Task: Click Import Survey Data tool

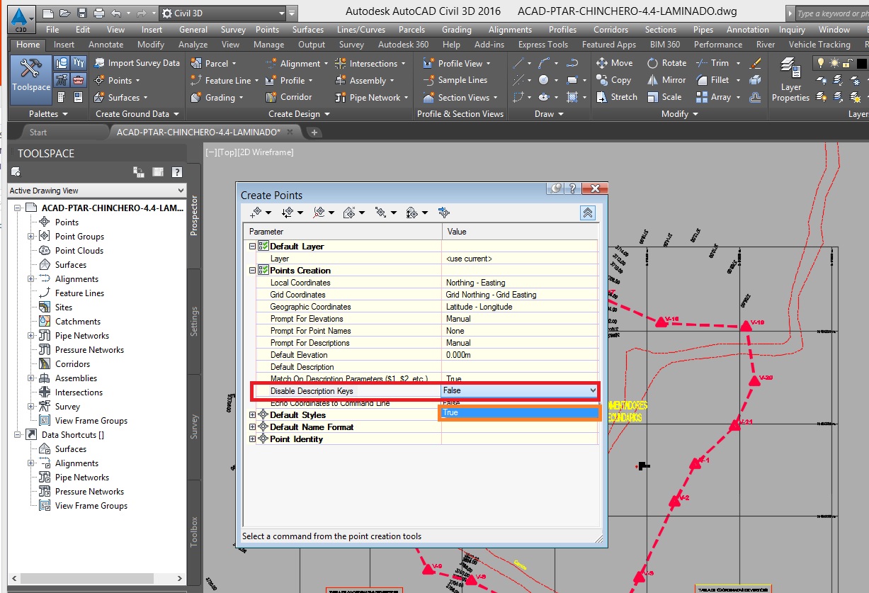Action: point(137,63)
